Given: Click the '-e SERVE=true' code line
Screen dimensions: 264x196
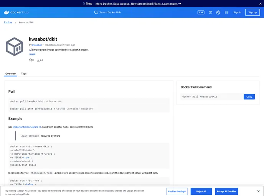Looking at the screenshot, I should 21,158.
